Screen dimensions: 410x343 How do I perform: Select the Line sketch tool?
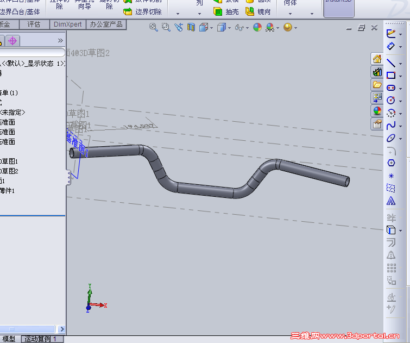[x=391, y=63]
